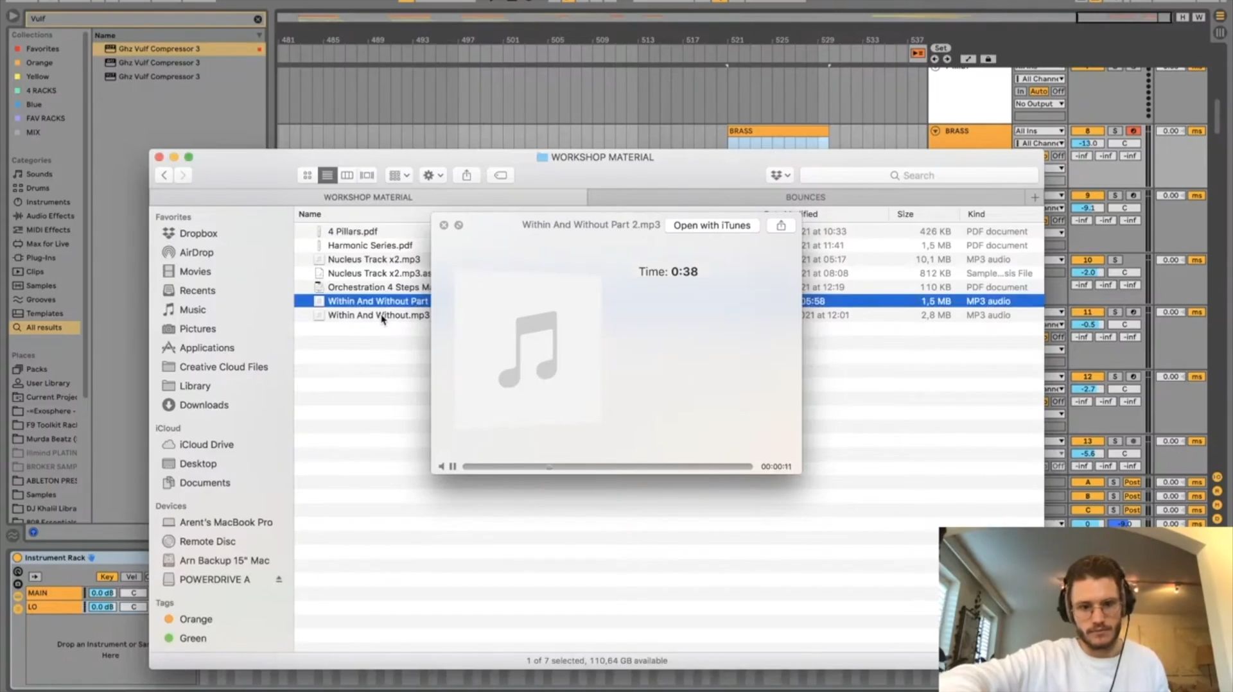Unfold the BRASS track with its arrow
This screenshot has width=1233, height=692.
click(936, 131)
